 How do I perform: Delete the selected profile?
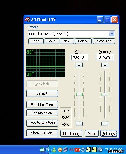click(x=83, y=41)
